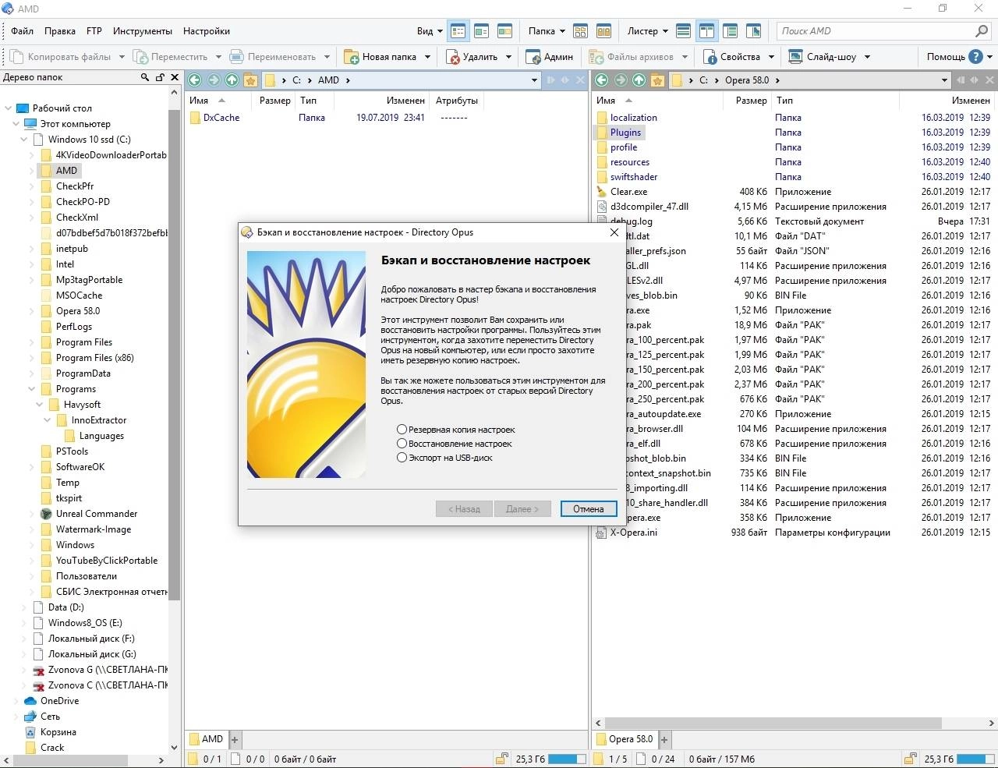The height and width of the screenshot is (768, 998).
Task: Click the third view mode icon after Вид
Action: point(505,31)
